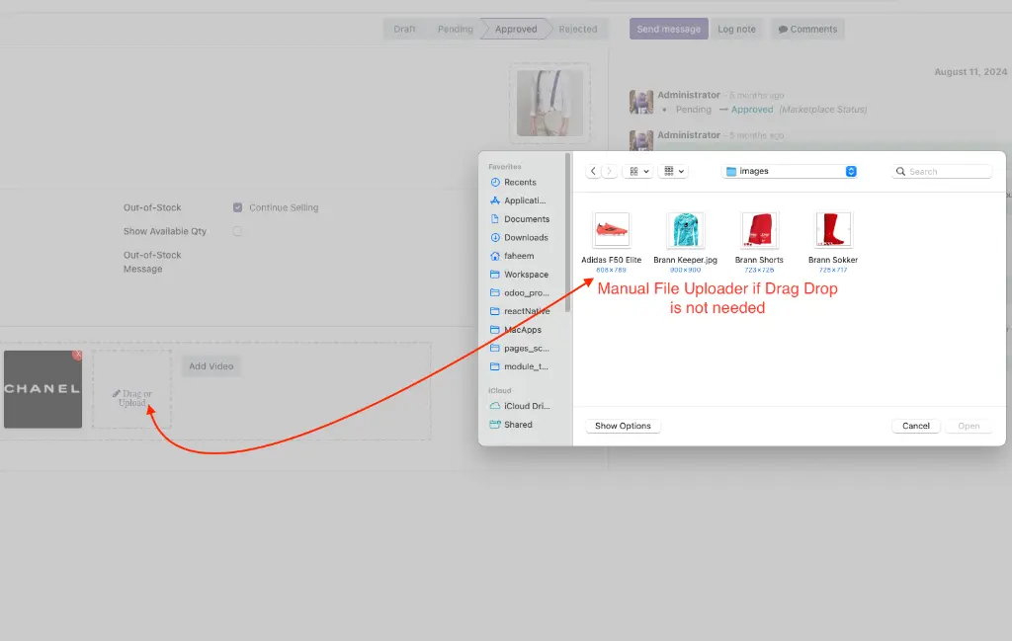The width and height of the screenshot is (1012, 641).
Task: Switch to the Log note tab
Action: (736, 30)
